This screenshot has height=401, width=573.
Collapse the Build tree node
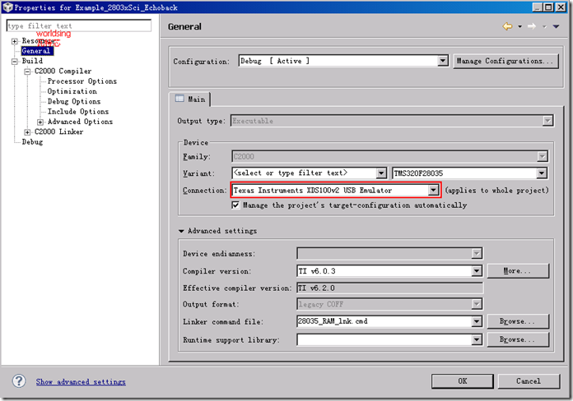14,62
